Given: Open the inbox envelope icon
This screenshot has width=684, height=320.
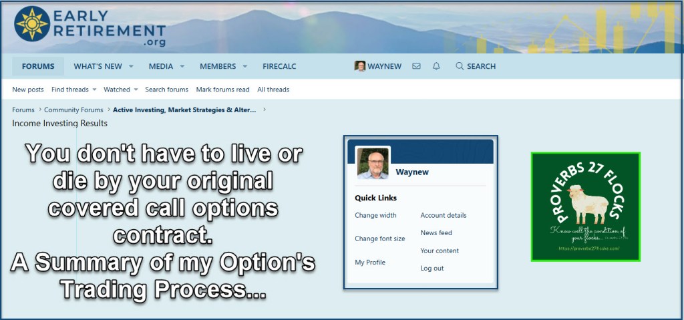Looking at the screenshot, I should coord(416,66).
